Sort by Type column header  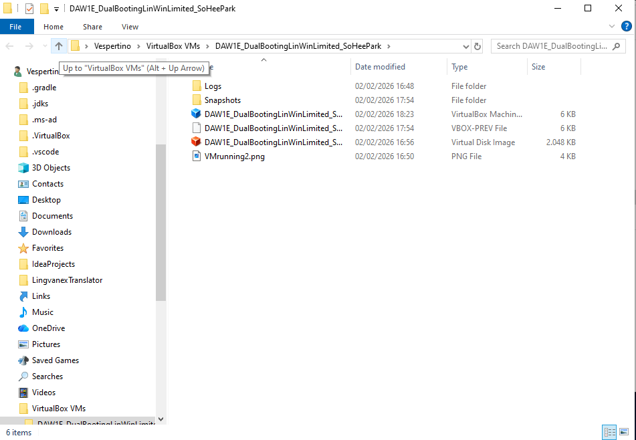(x=459, y=67)
